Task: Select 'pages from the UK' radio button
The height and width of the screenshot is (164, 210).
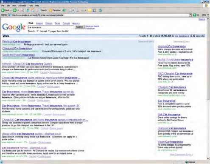Action: click(49, 31)
